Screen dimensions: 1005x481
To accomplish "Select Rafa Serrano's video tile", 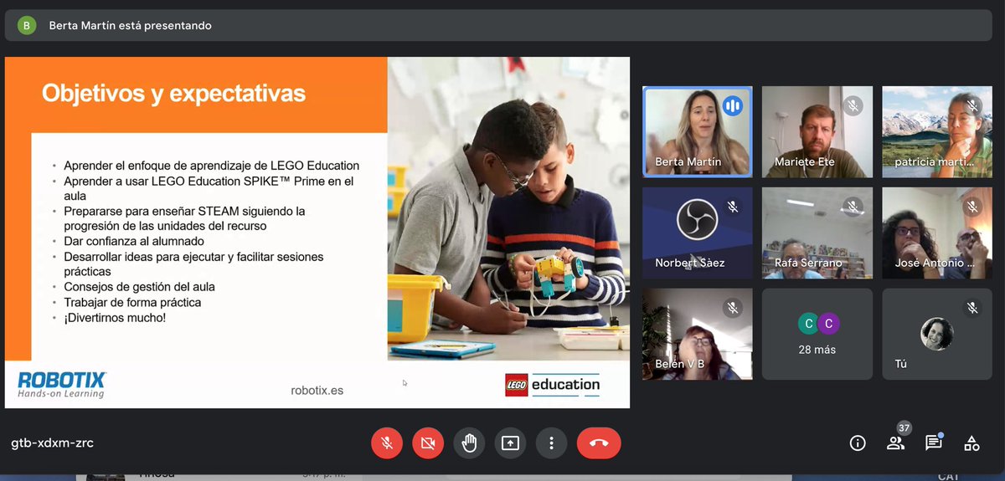I will pos(817,233).
